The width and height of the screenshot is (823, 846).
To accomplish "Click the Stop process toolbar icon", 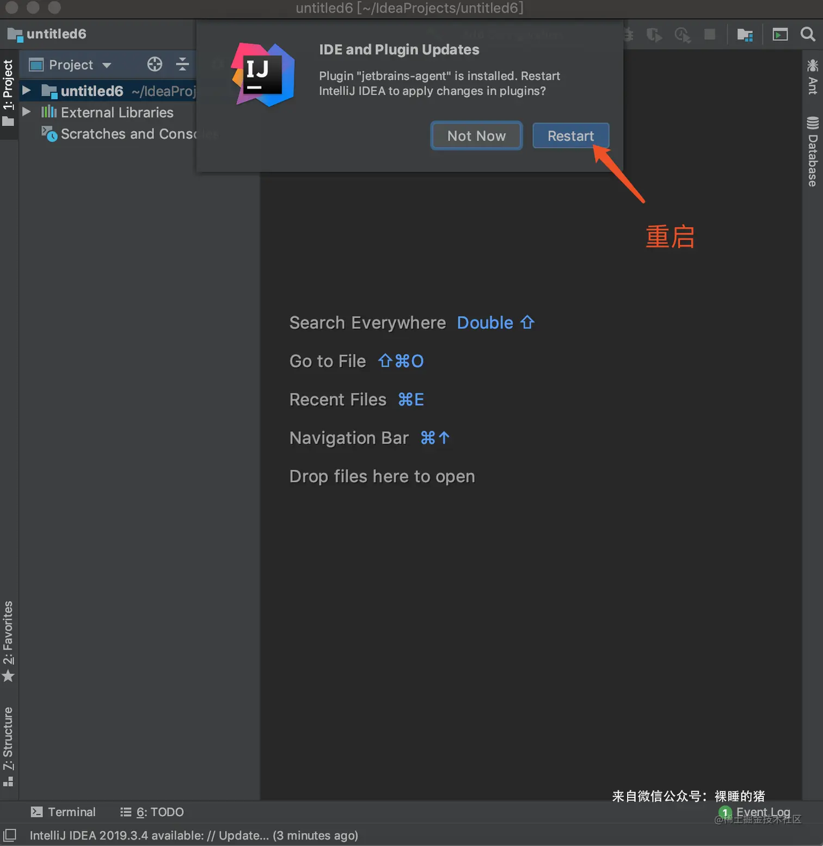I will pyautogui.click(x=710, y=34).
